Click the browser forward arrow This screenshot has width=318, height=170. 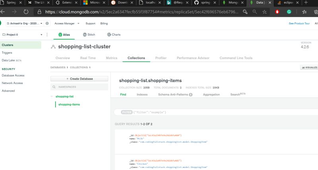[14, 12]
